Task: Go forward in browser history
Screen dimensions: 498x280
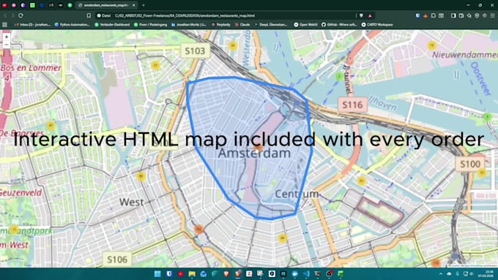Action: click(12, 15)
